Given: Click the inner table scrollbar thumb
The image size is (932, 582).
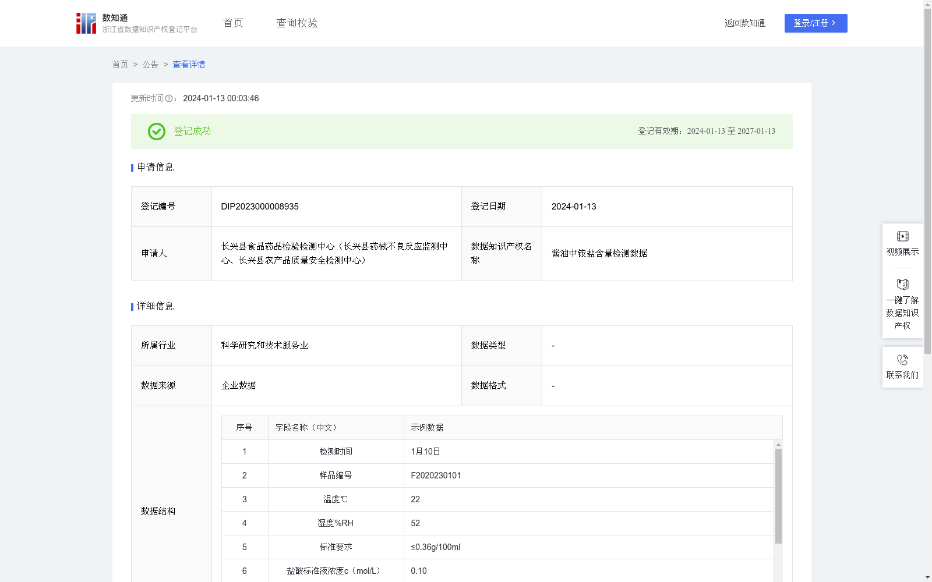Looking at the screenshot, I should point(778,496).
